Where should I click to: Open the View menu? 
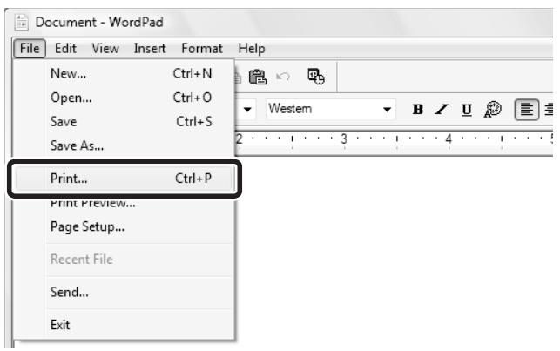[x=105, y=48]
